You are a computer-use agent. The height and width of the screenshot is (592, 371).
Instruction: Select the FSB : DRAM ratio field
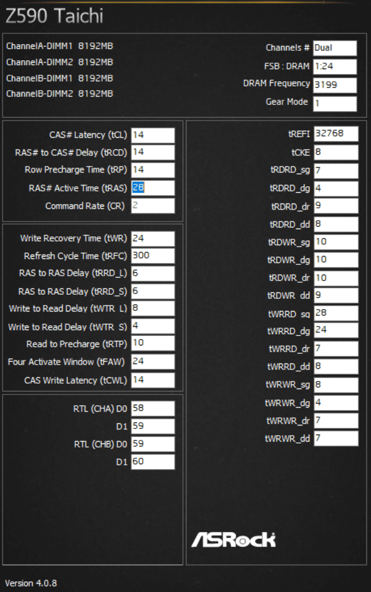[335, 67]
